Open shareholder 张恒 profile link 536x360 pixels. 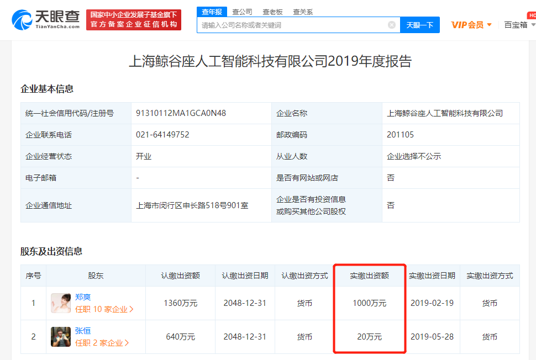83,331
